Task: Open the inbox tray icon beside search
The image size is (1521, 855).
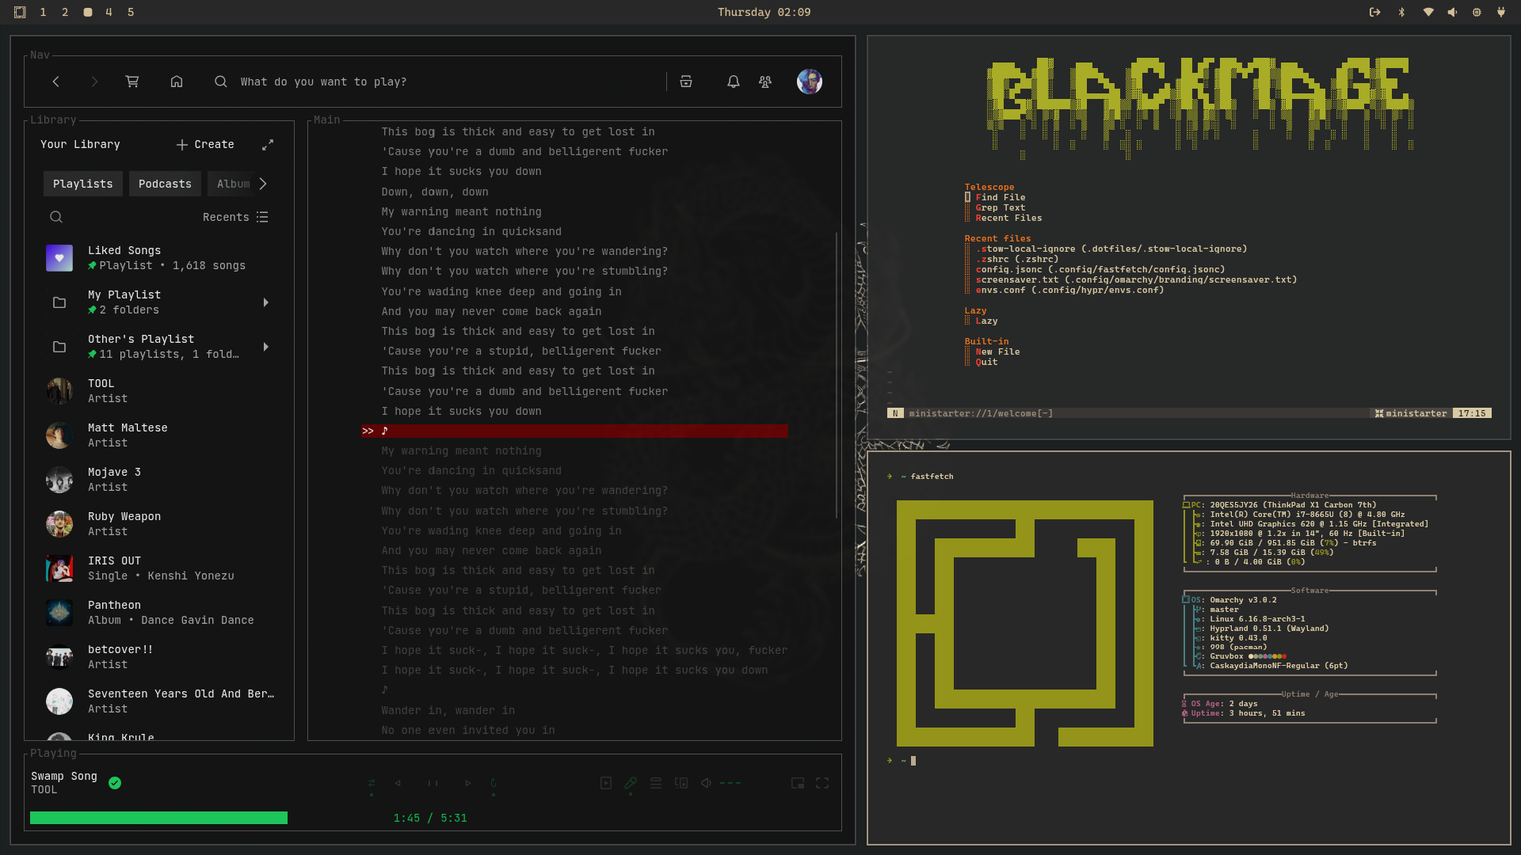Action: (x=686, y=82)
